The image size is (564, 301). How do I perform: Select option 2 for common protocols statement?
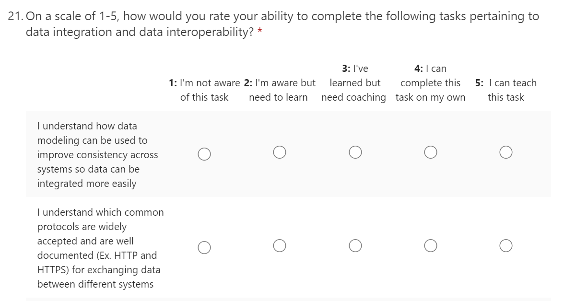(x=280, y=245)
